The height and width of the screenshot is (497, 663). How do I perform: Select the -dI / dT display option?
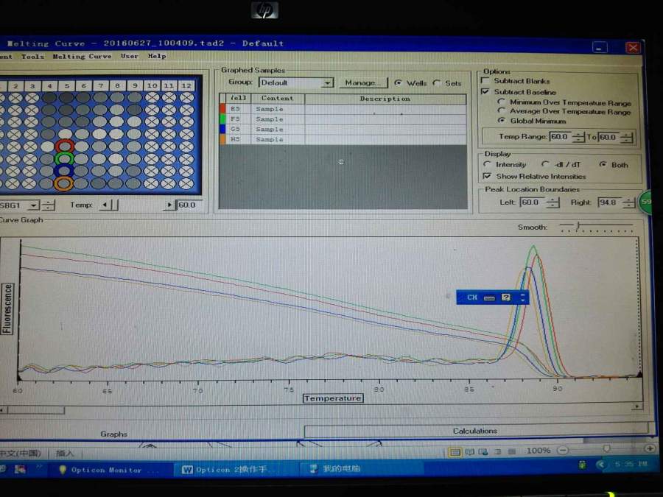(x=545, y=164)
